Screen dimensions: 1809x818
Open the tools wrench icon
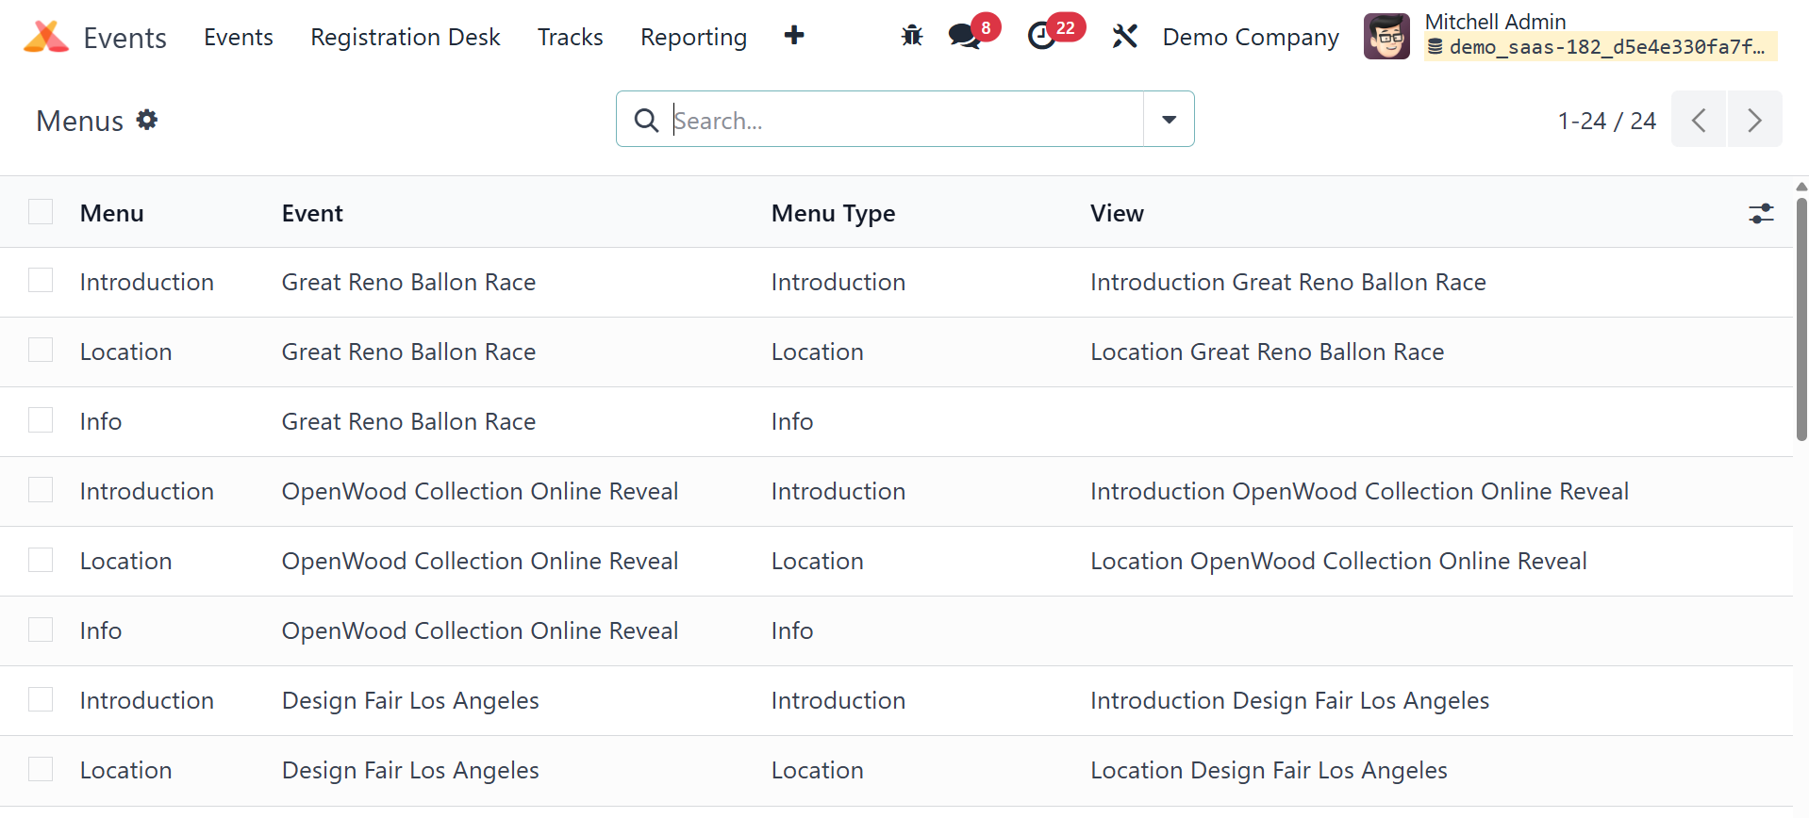click(1124, 37)
